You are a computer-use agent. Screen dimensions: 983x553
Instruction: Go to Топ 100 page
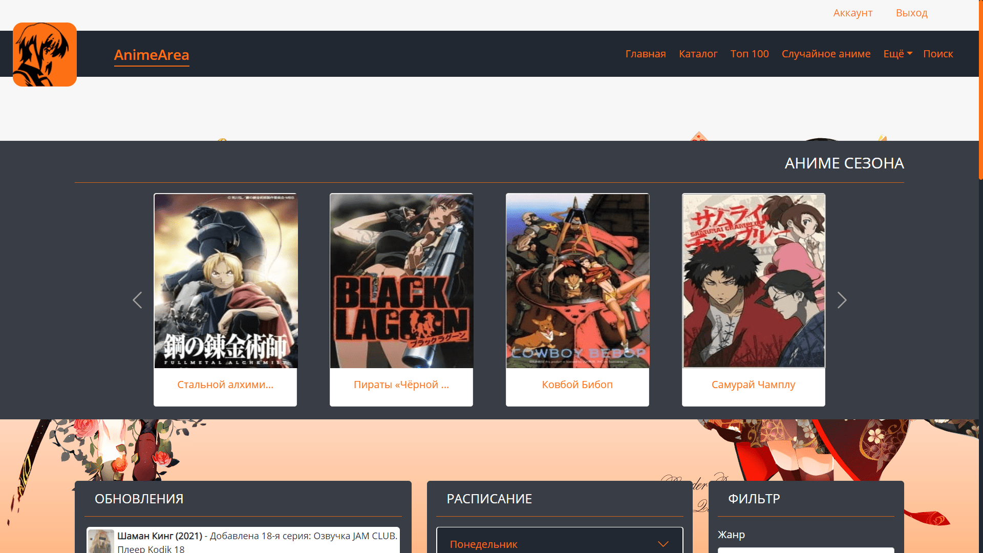749,54
